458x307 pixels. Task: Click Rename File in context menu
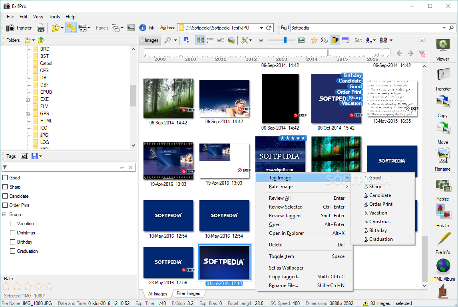tap(304, 285)
